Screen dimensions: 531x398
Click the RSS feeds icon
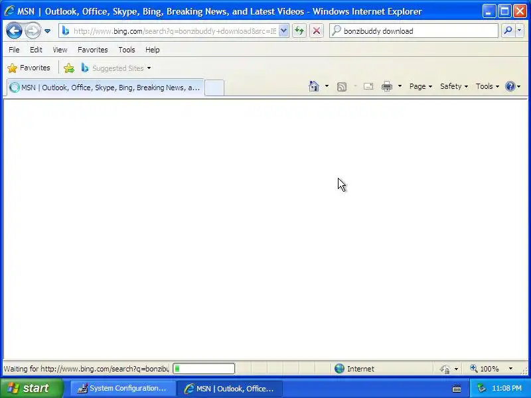tap(342, 87)
